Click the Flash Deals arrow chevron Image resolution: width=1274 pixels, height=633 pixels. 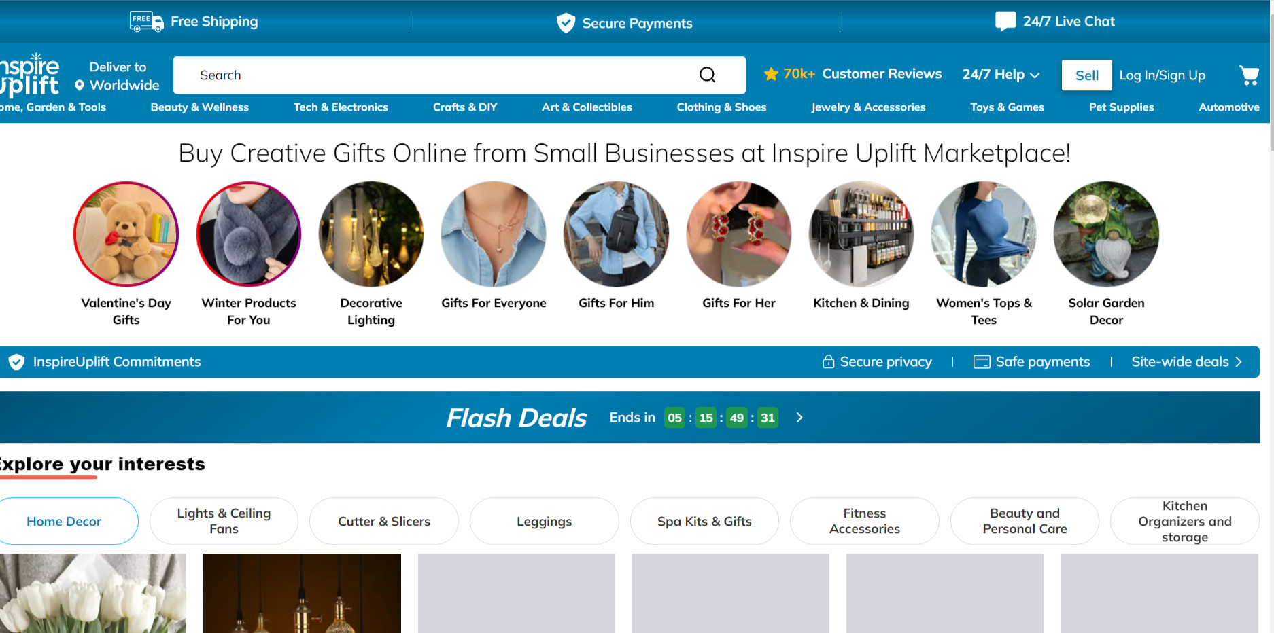799,418
